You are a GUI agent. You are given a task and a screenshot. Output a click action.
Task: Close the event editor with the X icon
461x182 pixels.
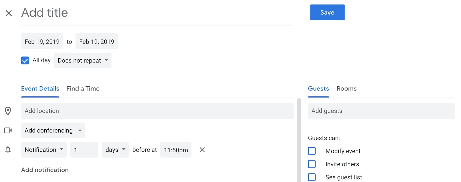click(9, 13)
